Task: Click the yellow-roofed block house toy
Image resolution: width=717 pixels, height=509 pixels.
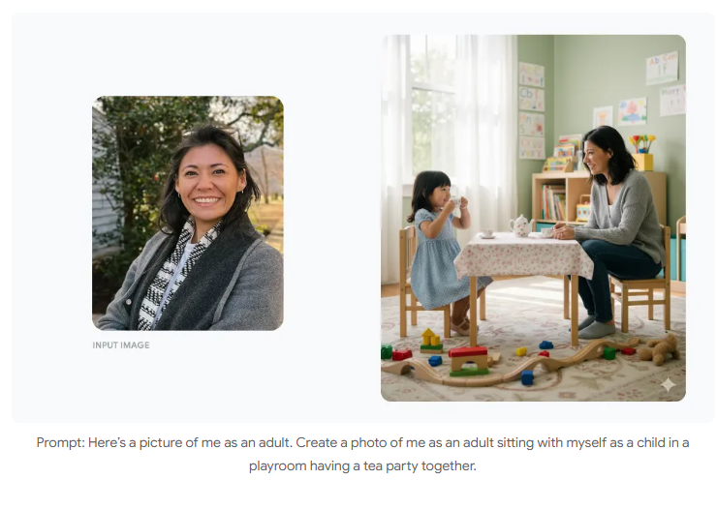Action: (x=431, y=341)
